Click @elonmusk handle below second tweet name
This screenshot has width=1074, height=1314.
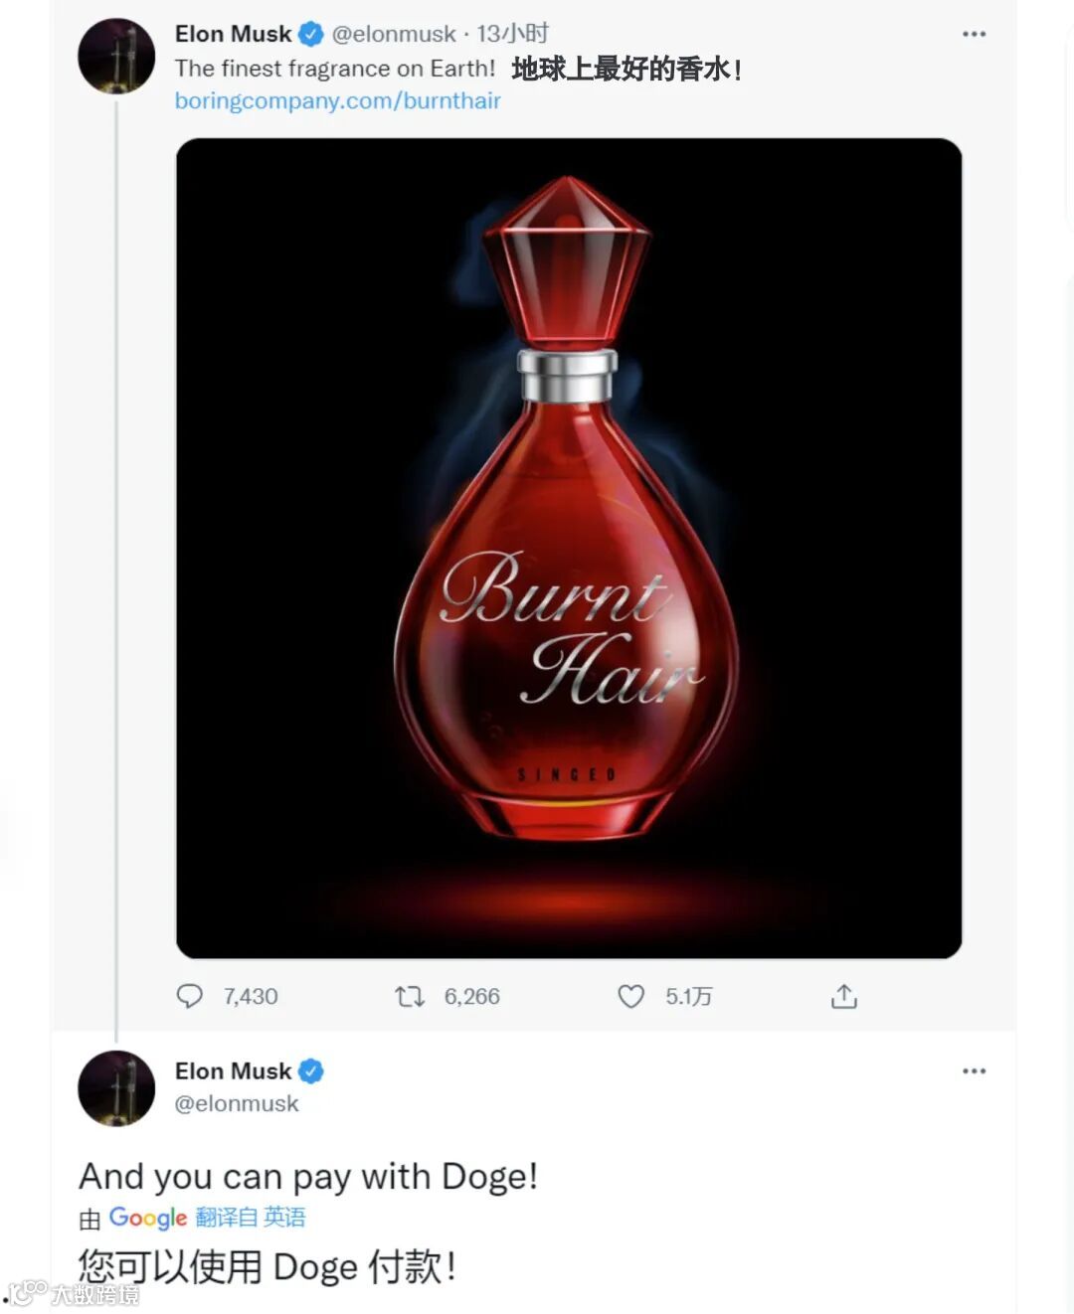point(237,1103)
